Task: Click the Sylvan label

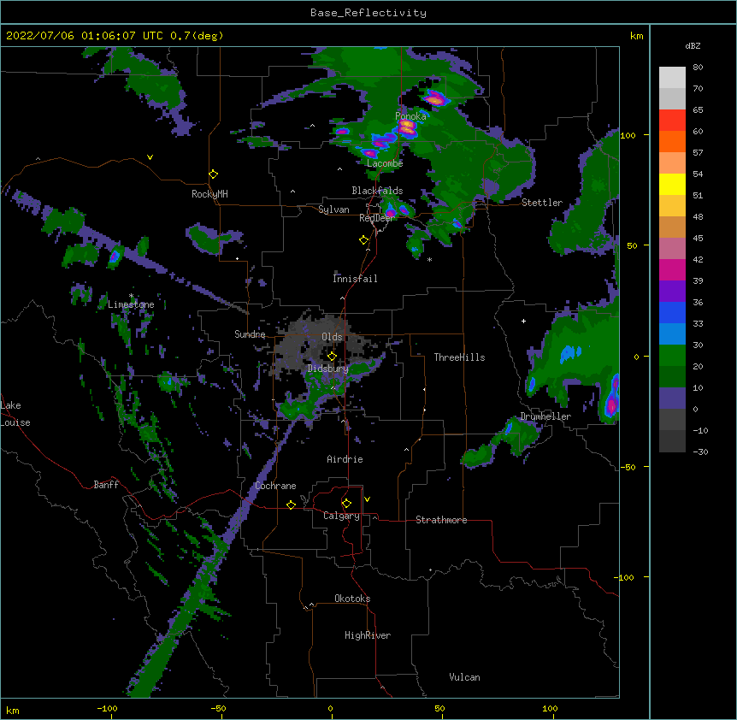Action: (x=333, y=210)
